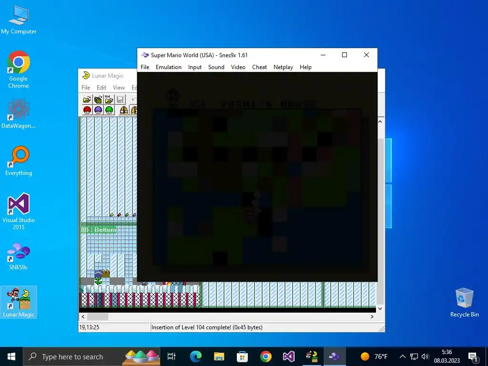Click the 76°F weather widget
This screenshot has height=366, width=488.
pyautogui.click(x=374, y=356)
